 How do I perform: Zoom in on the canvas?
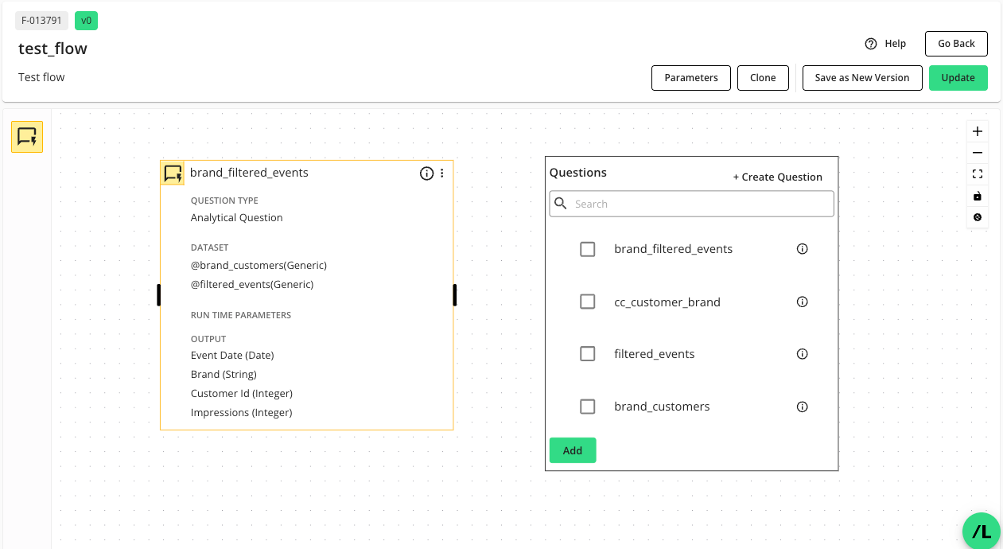tap(977, 130)
